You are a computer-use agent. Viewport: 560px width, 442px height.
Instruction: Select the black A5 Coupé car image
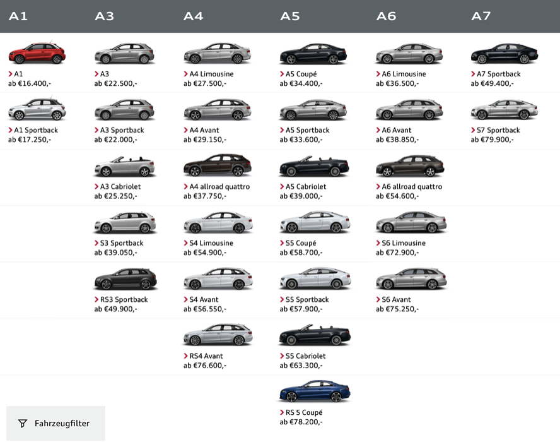point(313,54)
